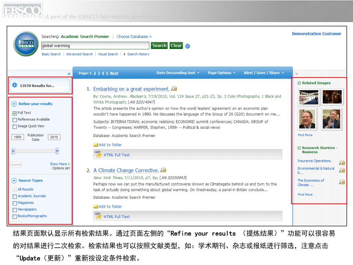The image size is (353, 265).
Task: Open article Embarking on a great experiment
Action: [x=131, y=89]
